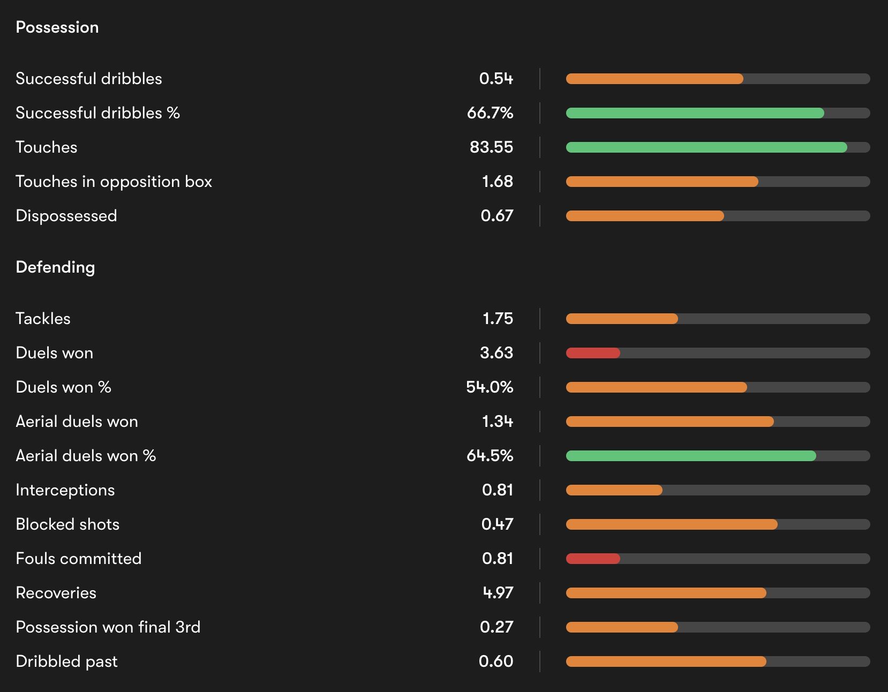The height and width of the screenshot is (692, 888).
Task: Click the Defending section heading
Action: pyautogui.click(x=55, y=267)
